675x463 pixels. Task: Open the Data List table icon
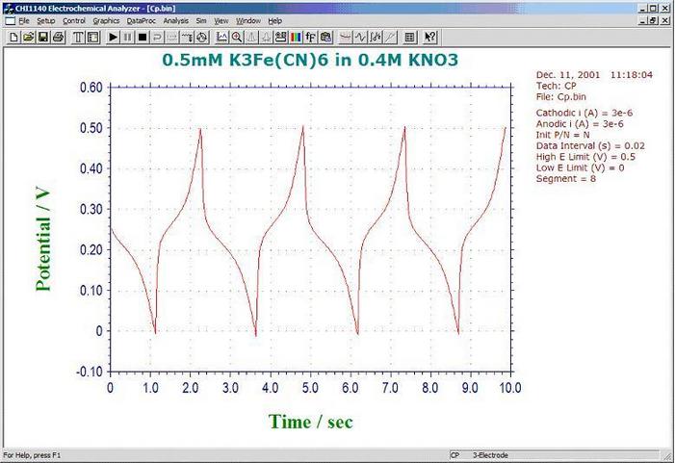409,38
